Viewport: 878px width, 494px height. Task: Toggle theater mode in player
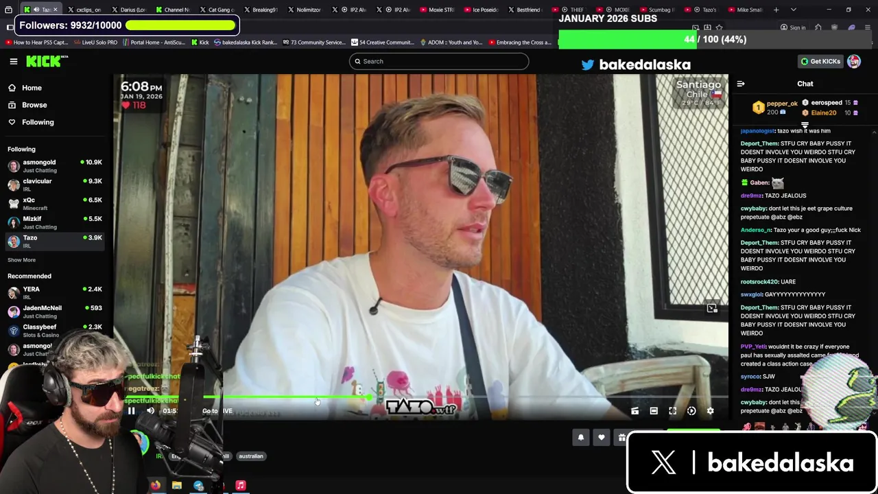[654, 411]
